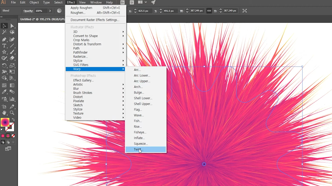
Task: Select the Shaper tool
Action: click(x=4, y=58)
